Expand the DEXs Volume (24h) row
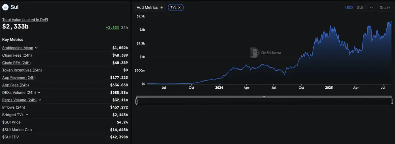This screenshot has width=395, height=144. pyautogui.click(x=39, y=92)
